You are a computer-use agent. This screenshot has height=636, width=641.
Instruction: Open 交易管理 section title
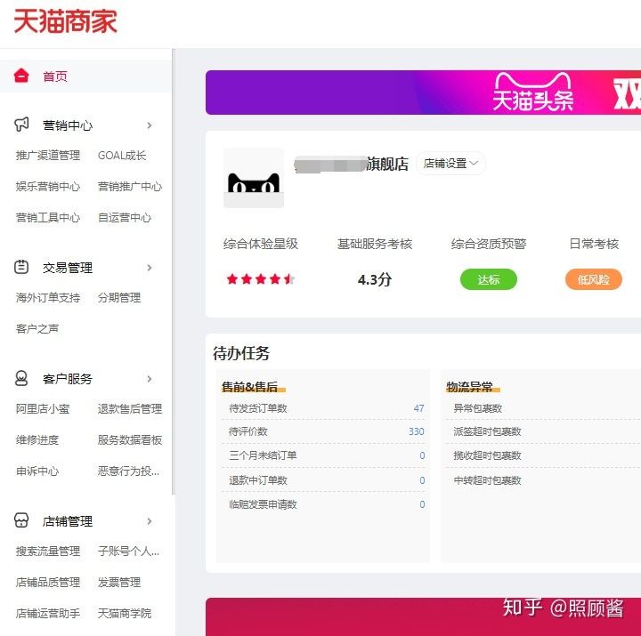click(x=68, y=268)
